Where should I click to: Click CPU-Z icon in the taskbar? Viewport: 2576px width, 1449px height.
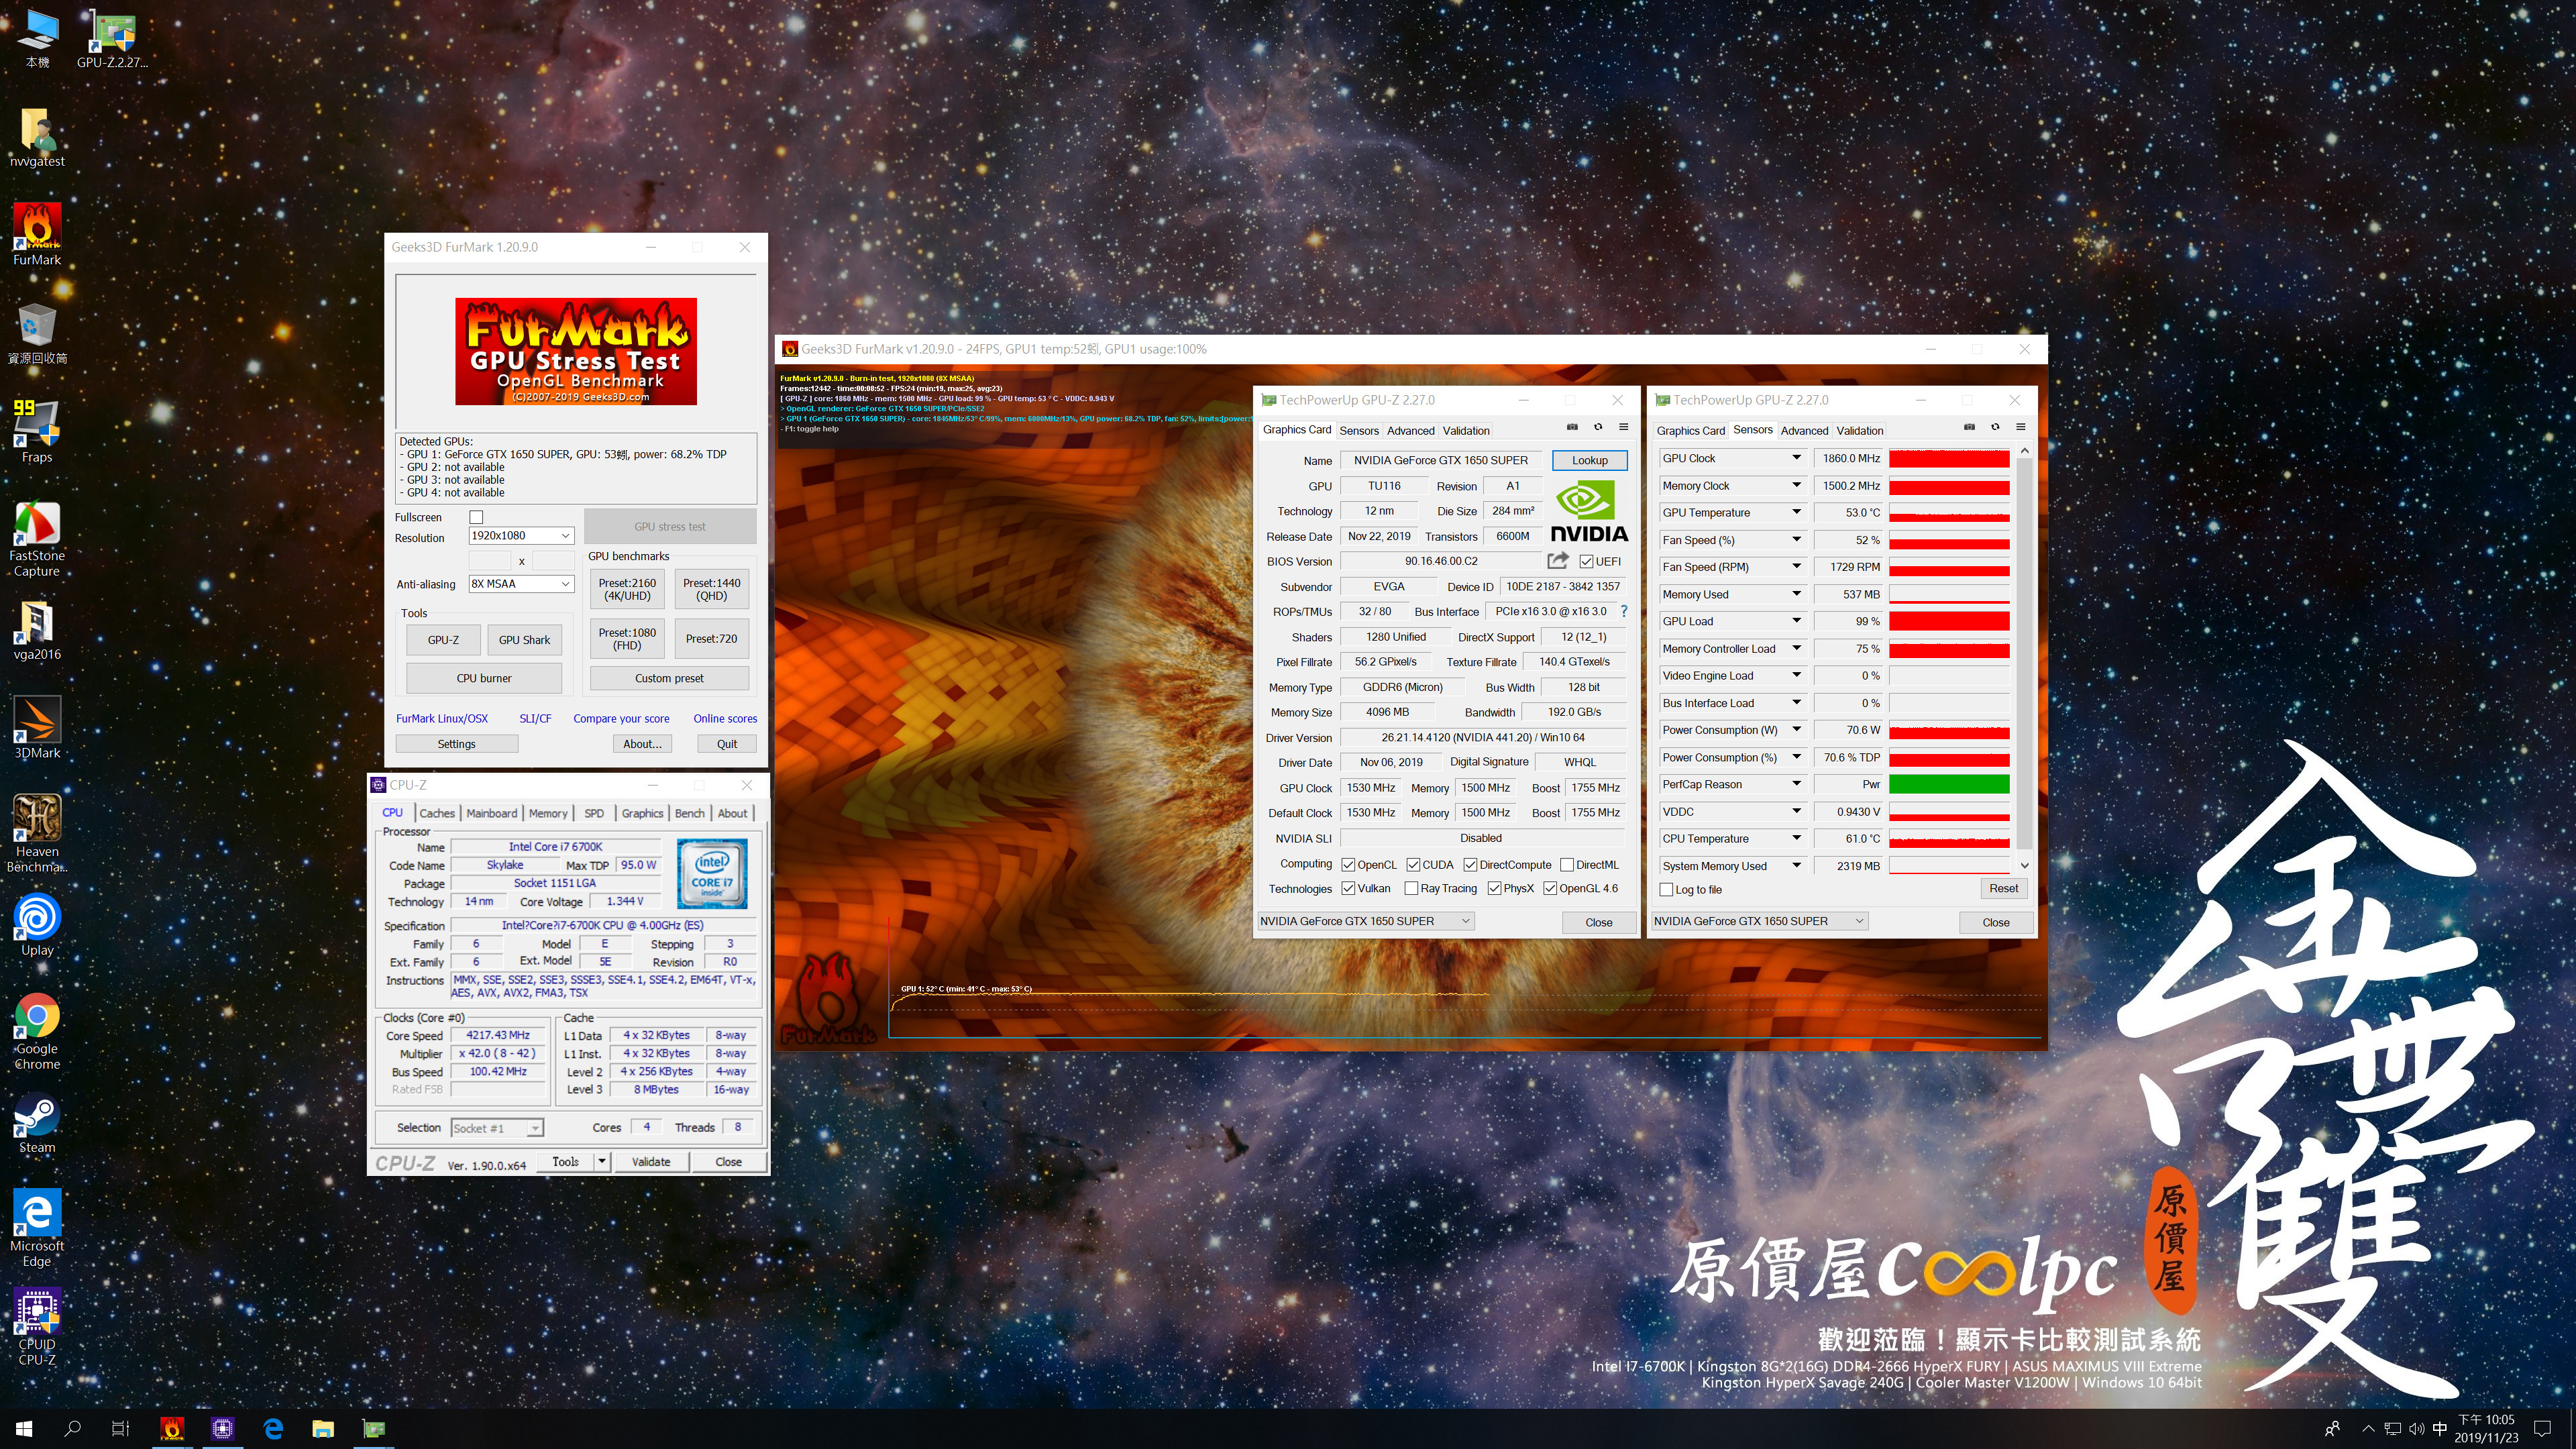222,1429
